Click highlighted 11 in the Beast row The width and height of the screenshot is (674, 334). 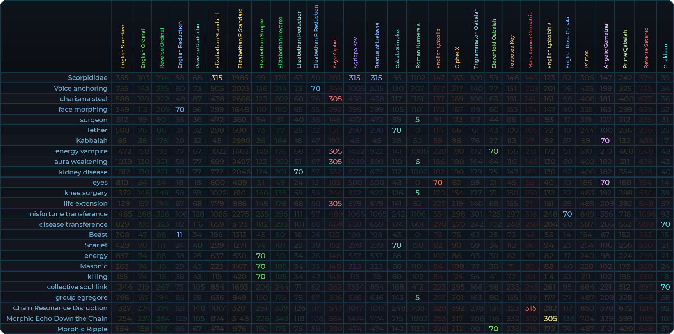[x=180, y=235]
